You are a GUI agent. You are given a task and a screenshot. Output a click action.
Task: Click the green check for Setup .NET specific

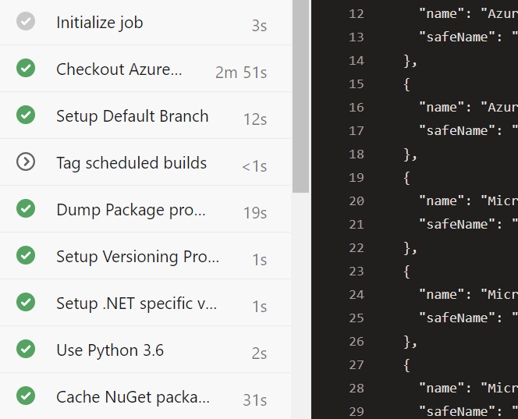pos(26,303)
